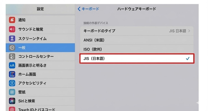
Task: Tap the ハードウェアキーボード title
Action: point(137,9)
